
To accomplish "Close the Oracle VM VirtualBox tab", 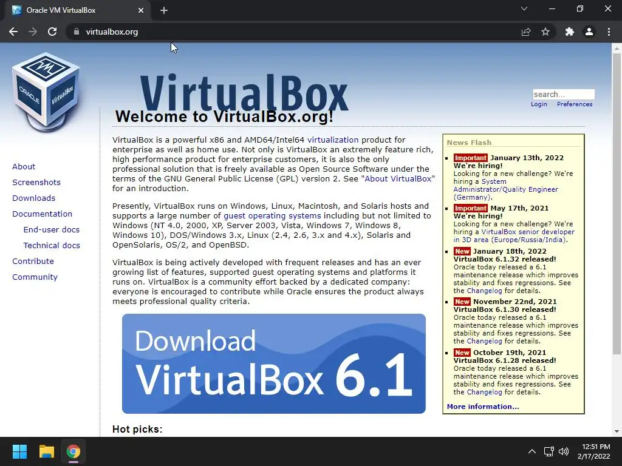I will pyautogui.click(x=141, y=10).
